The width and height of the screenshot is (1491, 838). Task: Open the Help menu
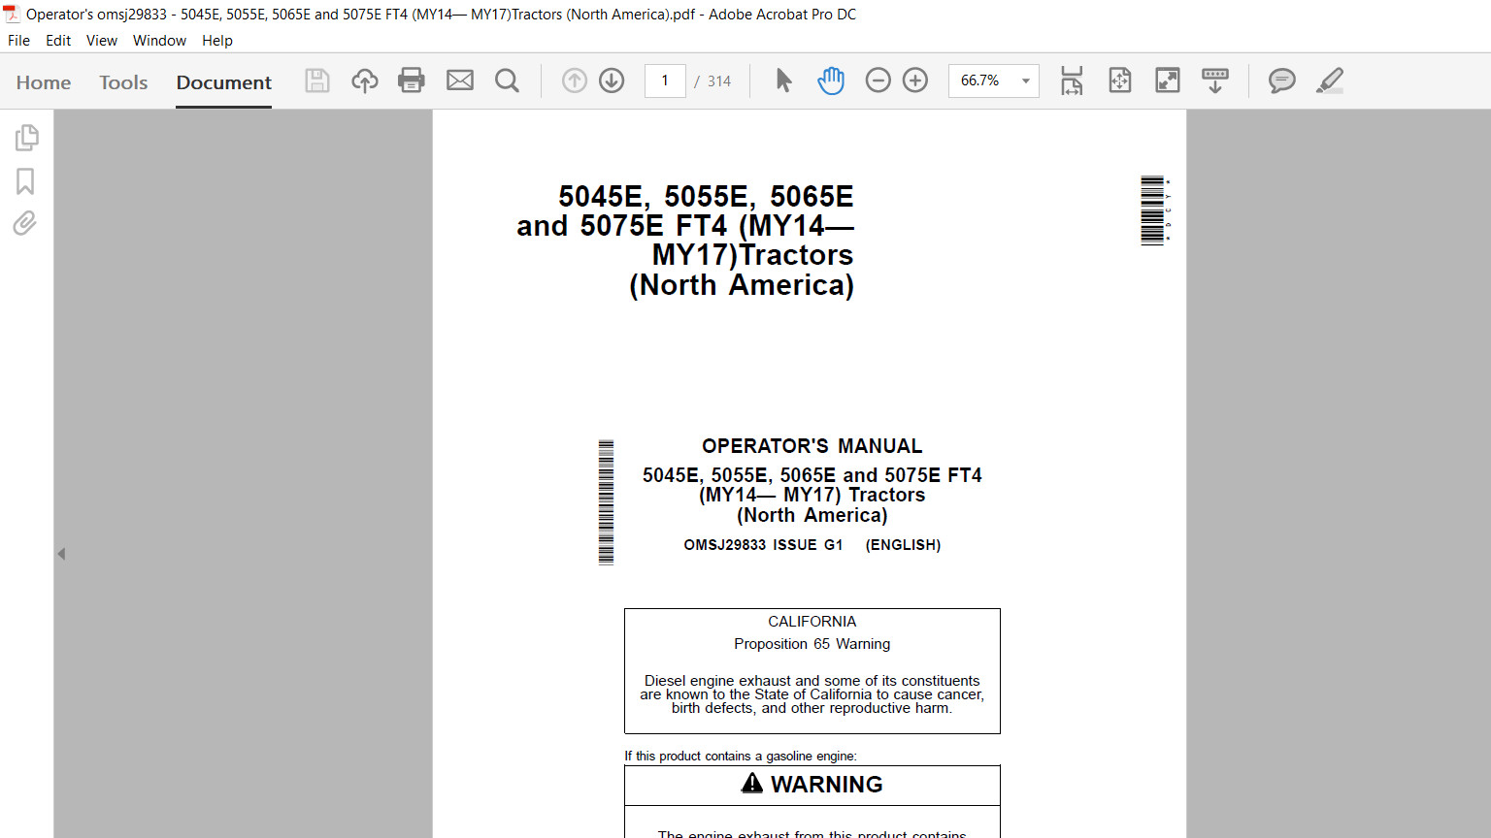coord(217,41)
